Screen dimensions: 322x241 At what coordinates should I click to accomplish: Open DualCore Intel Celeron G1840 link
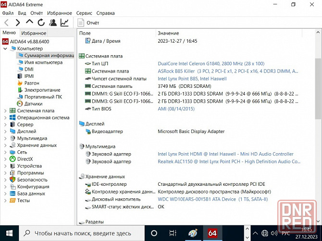point(211,64)
